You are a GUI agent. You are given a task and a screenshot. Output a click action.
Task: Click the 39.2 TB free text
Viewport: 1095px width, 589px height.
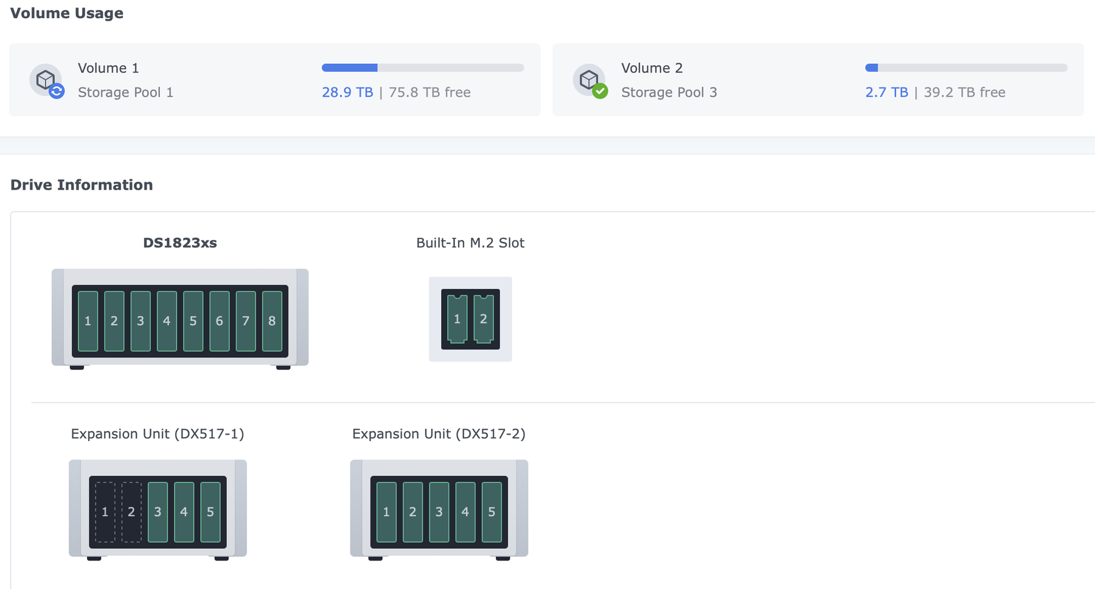pyautogui.click(x=964, y=92)
